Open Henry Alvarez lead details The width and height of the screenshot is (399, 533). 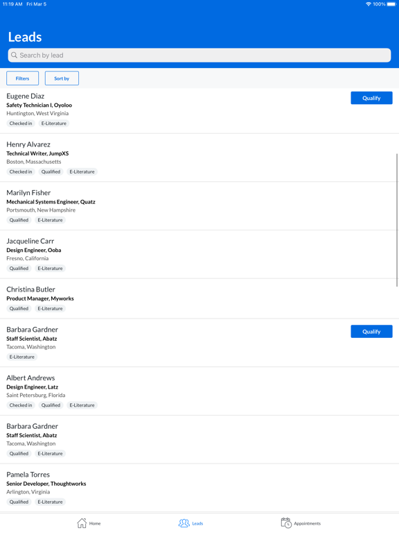[199, 158]
